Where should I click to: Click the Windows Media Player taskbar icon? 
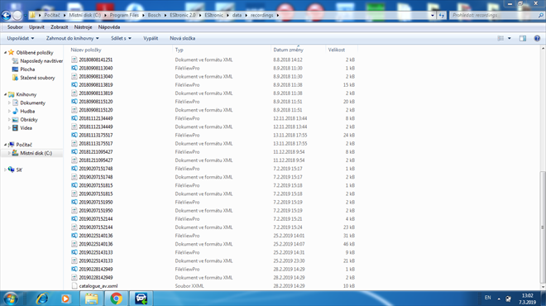point(65,299)
